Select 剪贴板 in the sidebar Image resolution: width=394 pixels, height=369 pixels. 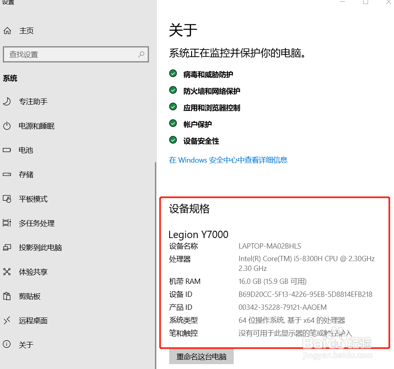pos(30,296)
